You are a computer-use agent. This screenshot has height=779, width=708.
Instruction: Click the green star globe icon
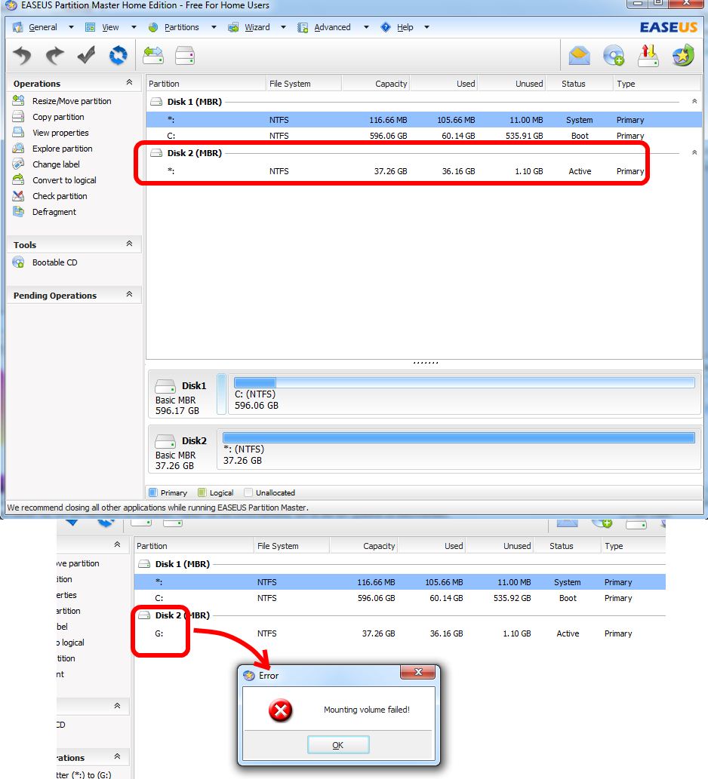[x=682, y=55]
